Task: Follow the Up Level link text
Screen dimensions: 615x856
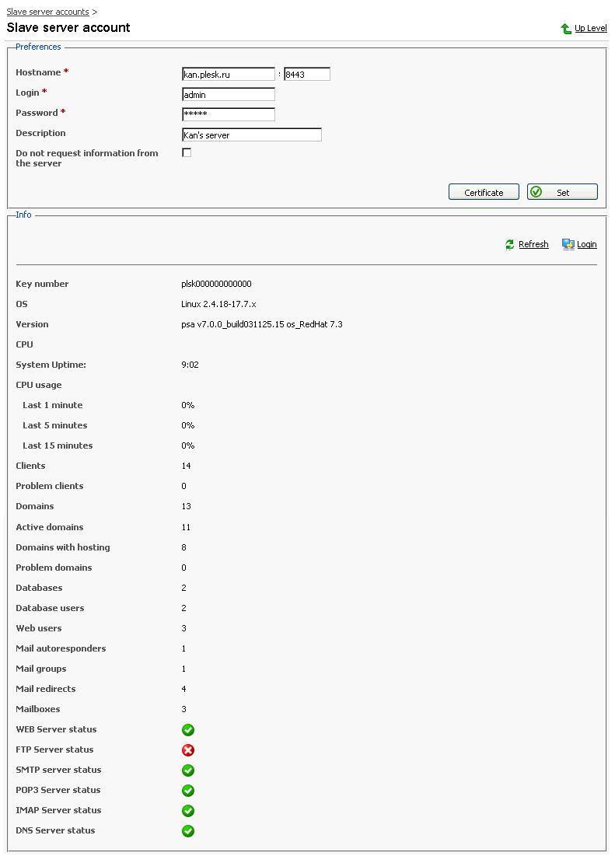Action: [591, 29]
